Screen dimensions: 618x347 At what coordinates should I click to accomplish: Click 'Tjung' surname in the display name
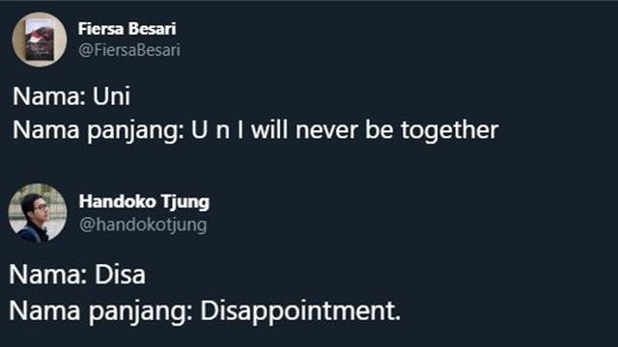[x=185, y=202]
